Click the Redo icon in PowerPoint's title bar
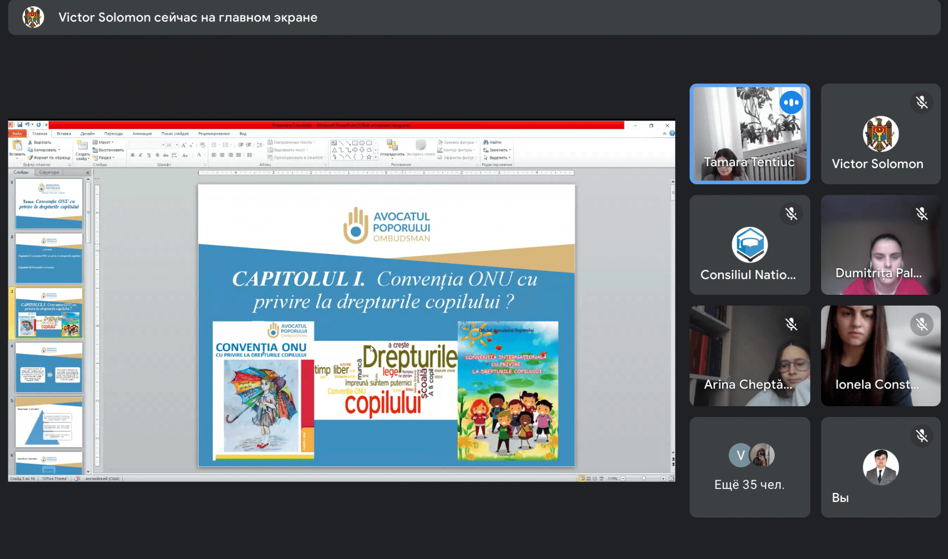This screenshot has width=948, height=559. tap(39, 125)
